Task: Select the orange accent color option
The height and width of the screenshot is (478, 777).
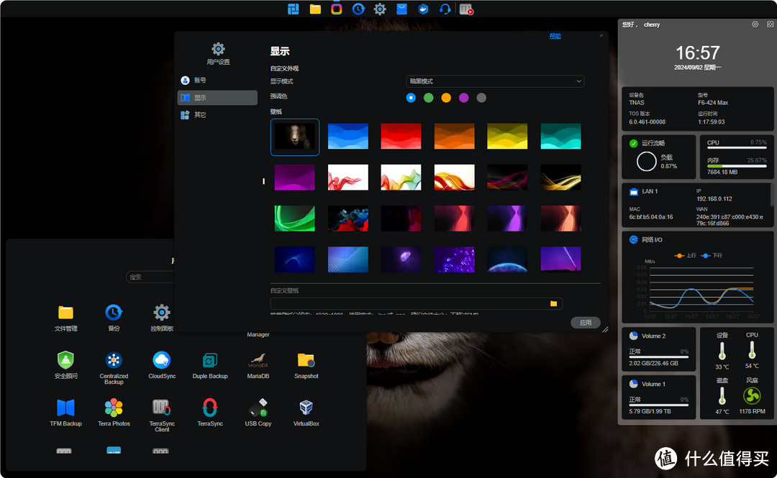Action: pos(446,98)
